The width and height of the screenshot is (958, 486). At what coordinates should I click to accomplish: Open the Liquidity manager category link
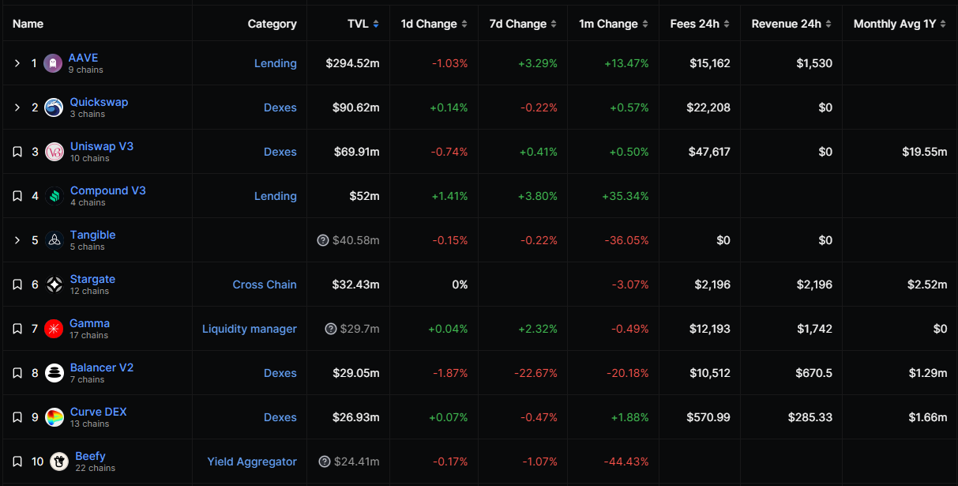250,329
